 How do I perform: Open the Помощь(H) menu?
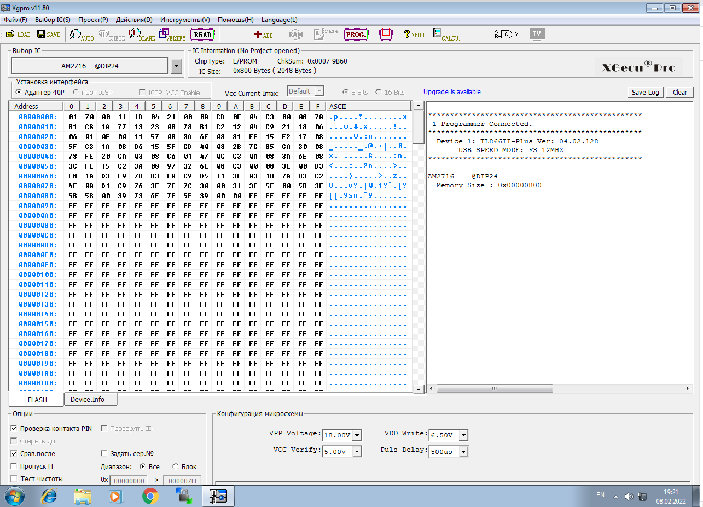[x=236, y=20]
